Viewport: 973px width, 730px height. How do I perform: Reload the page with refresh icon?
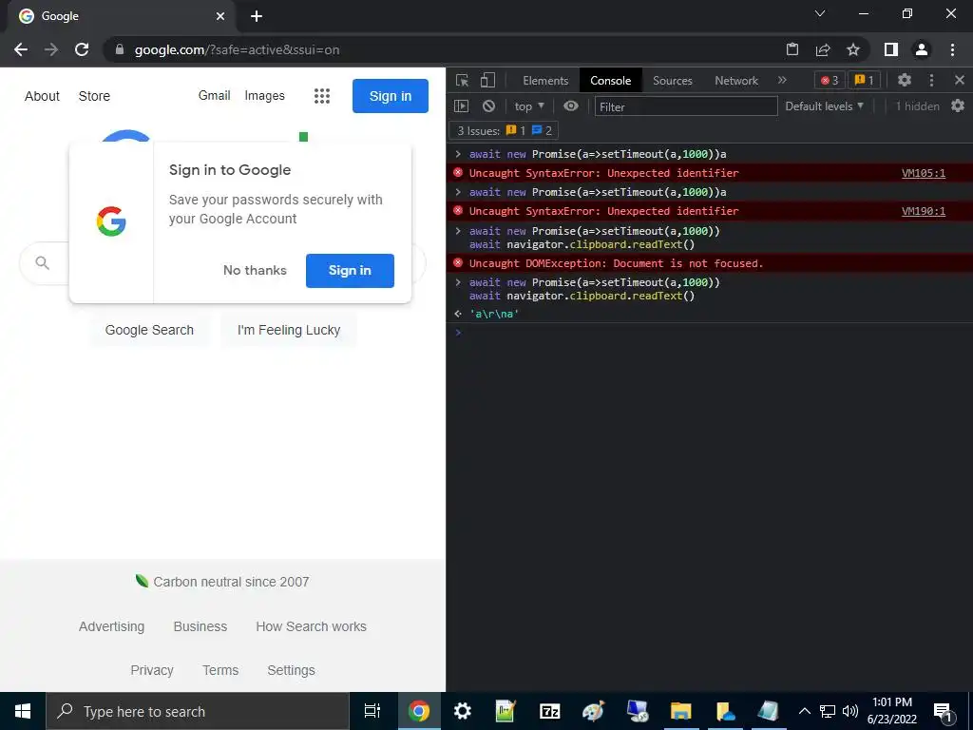[x=82, y=49]
